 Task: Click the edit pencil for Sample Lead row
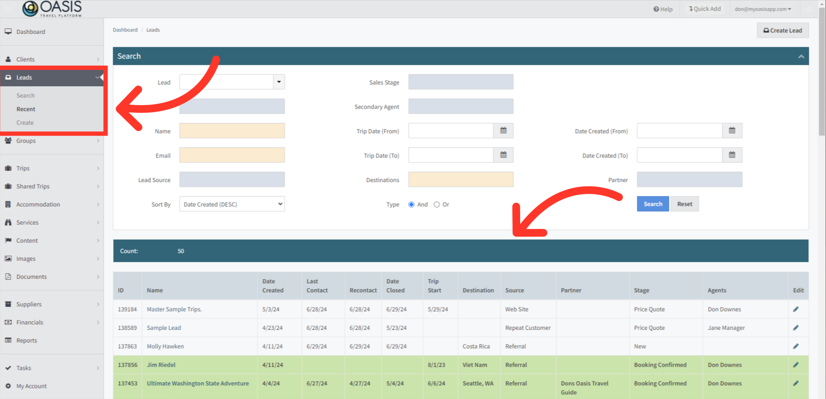tap(796, 327)
